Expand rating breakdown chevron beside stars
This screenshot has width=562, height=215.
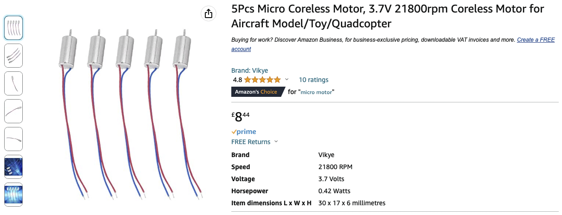tap(287, 80)
